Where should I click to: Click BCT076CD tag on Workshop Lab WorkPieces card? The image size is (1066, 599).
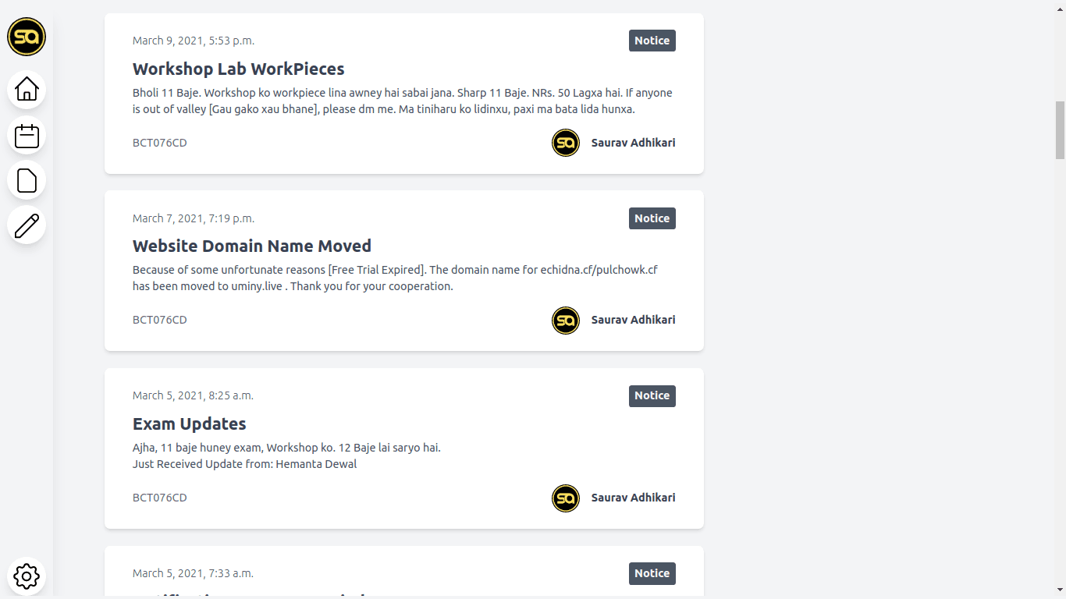[160, 143]
